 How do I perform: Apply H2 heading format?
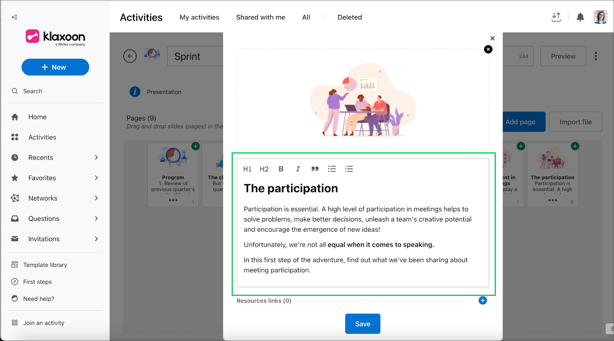[264, 169]
